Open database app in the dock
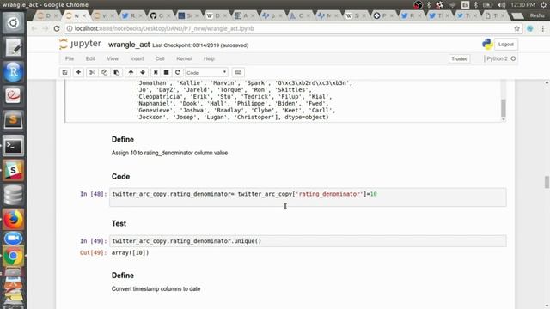 click(x=14, y=195)
